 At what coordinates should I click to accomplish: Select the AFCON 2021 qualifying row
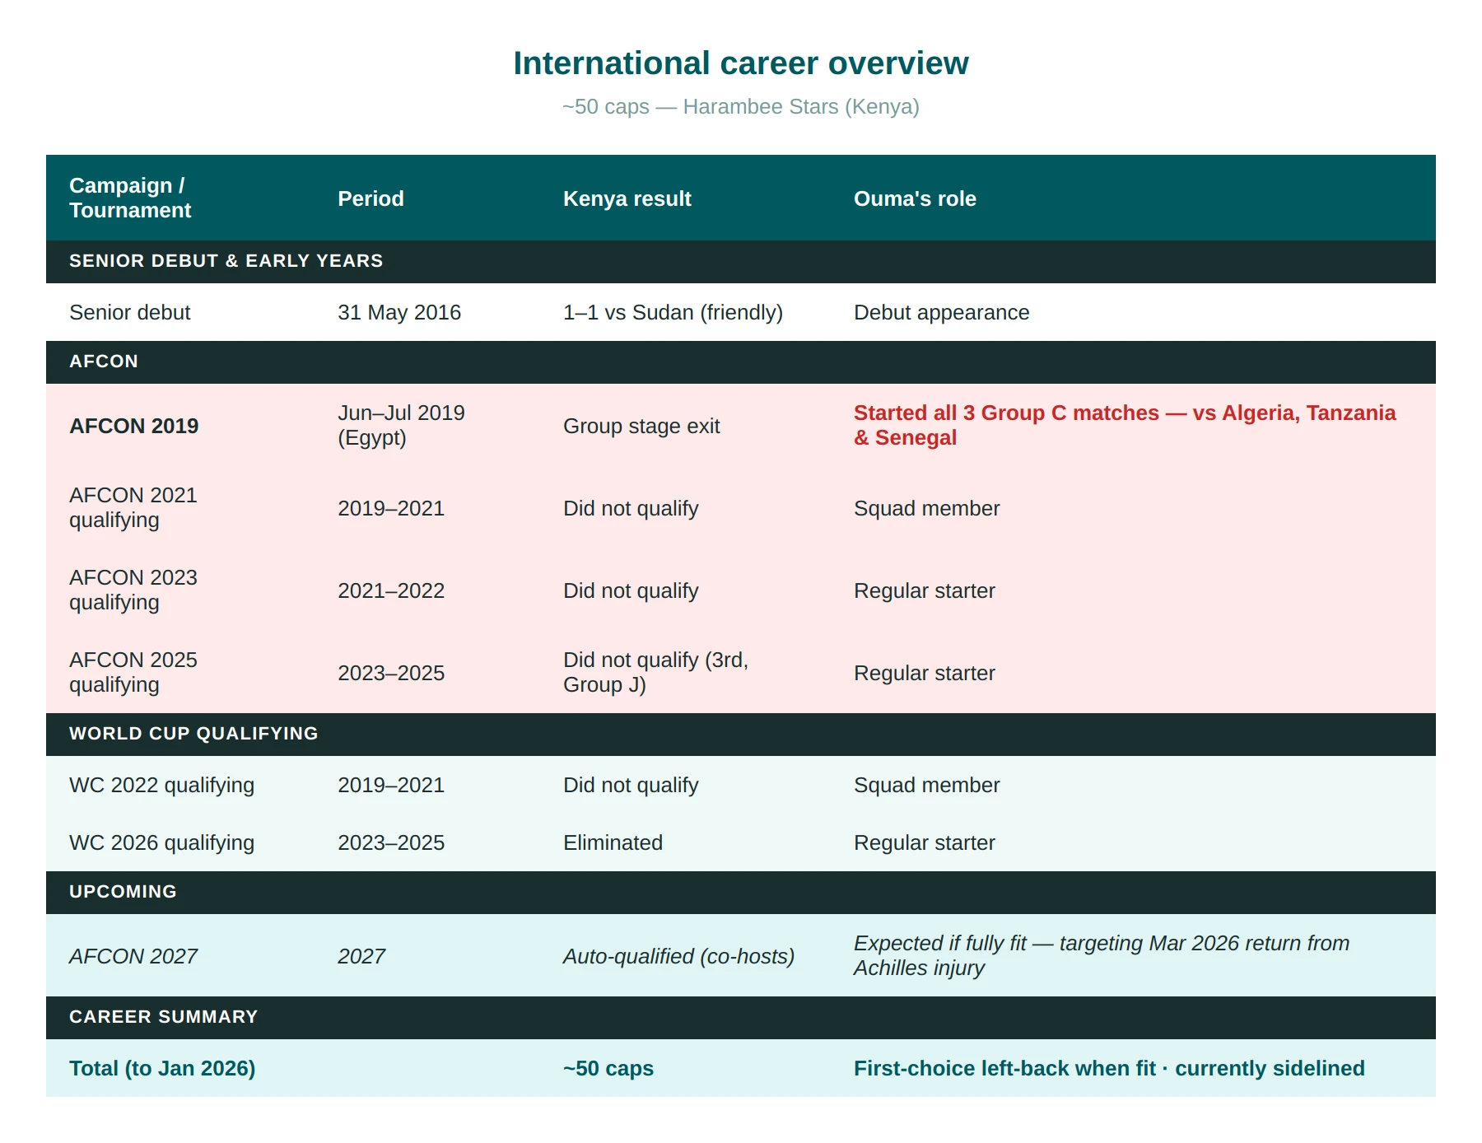click(x=741, y=507)
